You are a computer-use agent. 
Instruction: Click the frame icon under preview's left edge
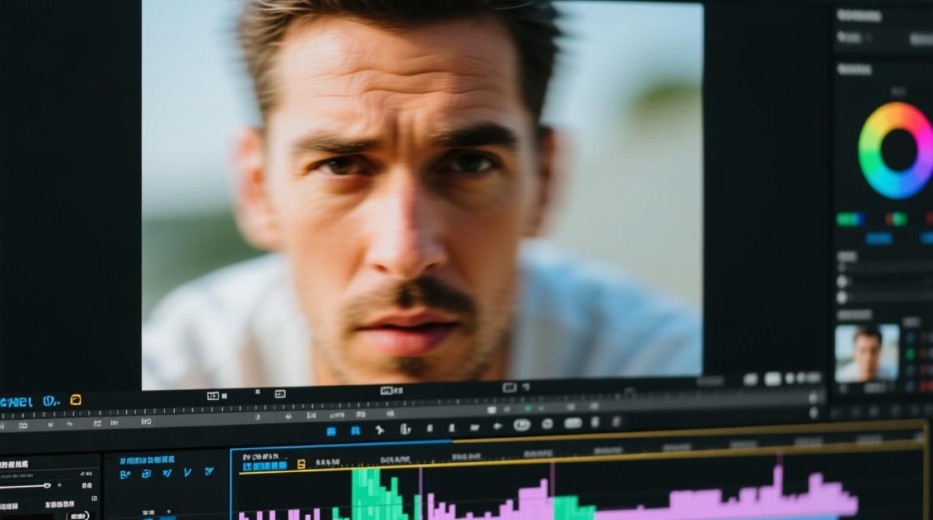click(213, 396)
